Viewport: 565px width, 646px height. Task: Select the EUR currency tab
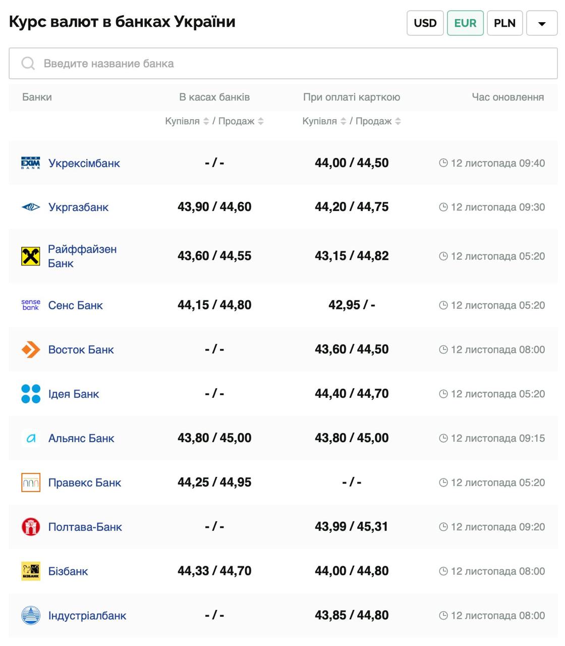(x=465, y=23)
